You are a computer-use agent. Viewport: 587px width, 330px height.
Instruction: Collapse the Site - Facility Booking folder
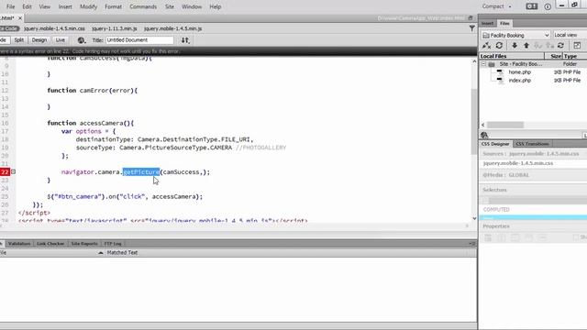click(x=483, y=64)
